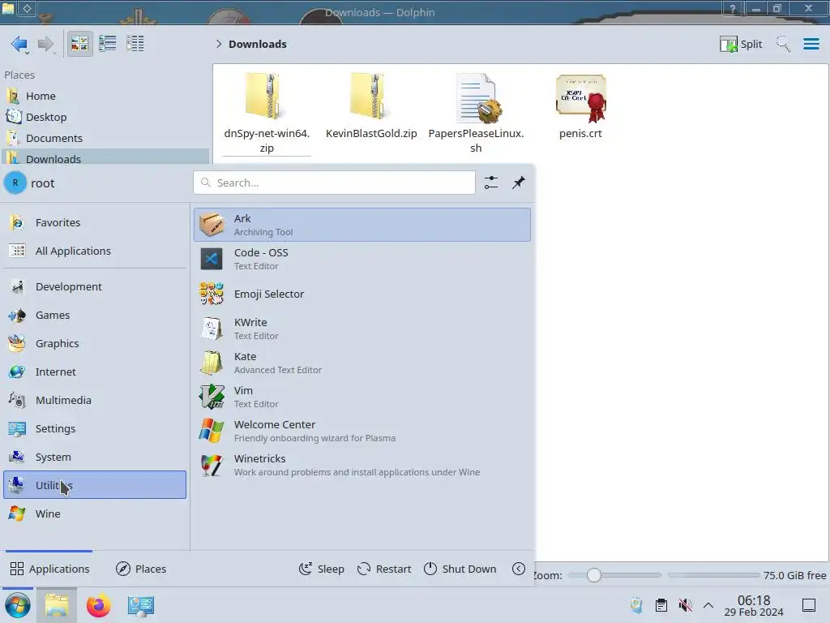This screenshot has height=623, width=830.
Task: Open Favorites category
Action: (95, 222)
